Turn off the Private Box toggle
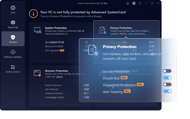 [x=167, y=78]
